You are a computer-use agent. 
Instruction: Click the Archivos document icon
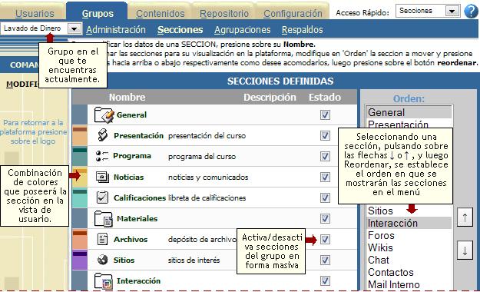pos(102,239)
